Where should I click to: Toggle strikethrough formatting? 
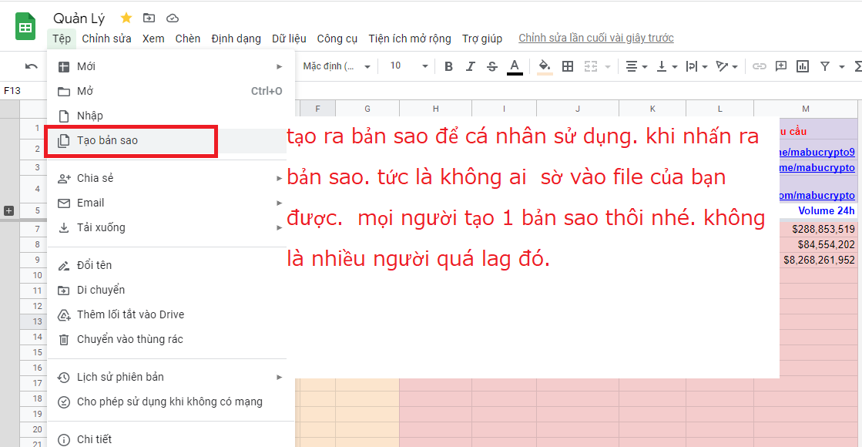coord(492,66)
